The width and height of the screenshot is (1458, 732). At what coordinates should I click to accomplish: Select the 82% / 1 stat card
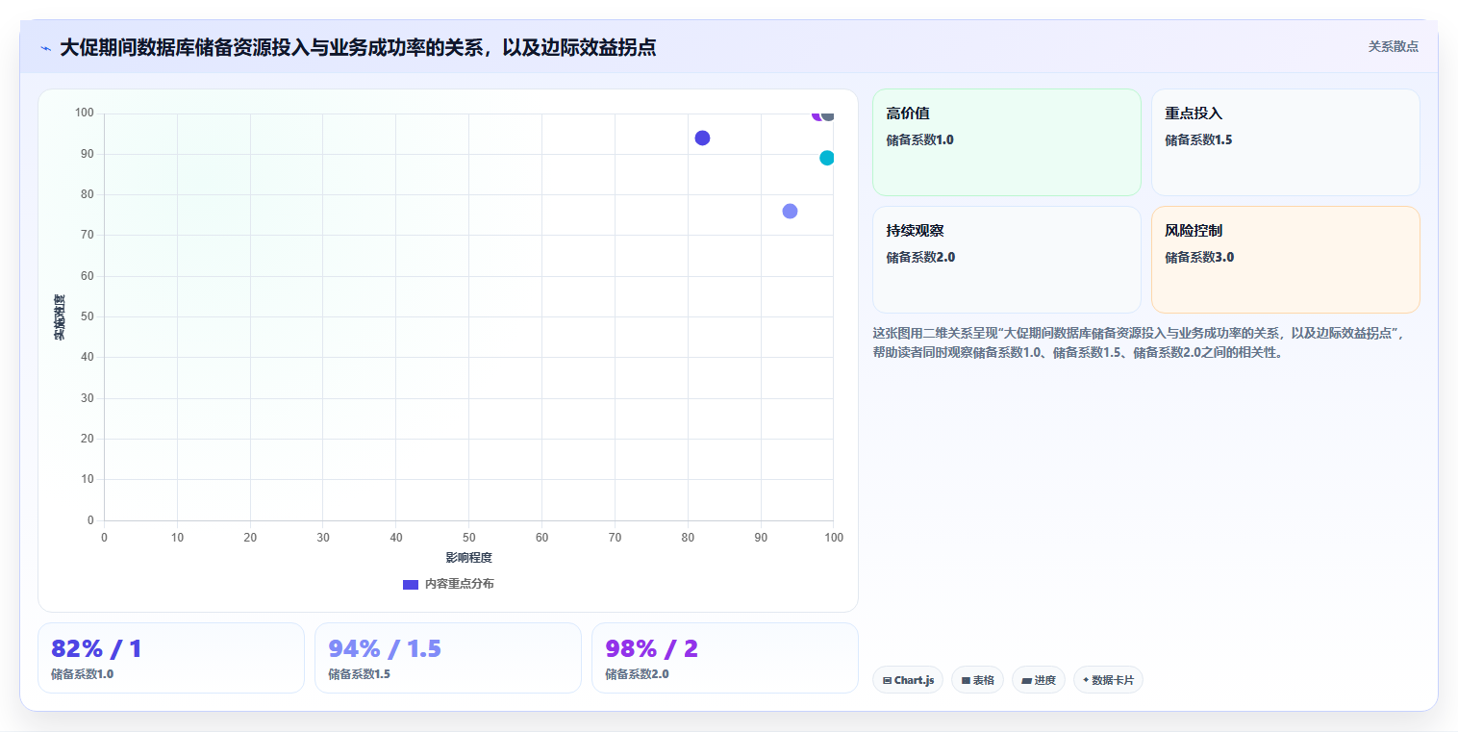171,658
